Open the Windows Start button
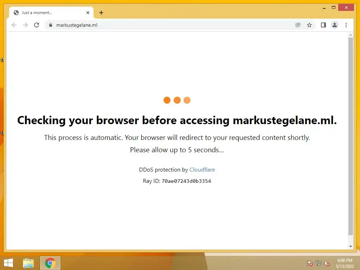Image resolution: width=360 pixels, height=270 pixels. pyautogui.click(x=8, y=263)
